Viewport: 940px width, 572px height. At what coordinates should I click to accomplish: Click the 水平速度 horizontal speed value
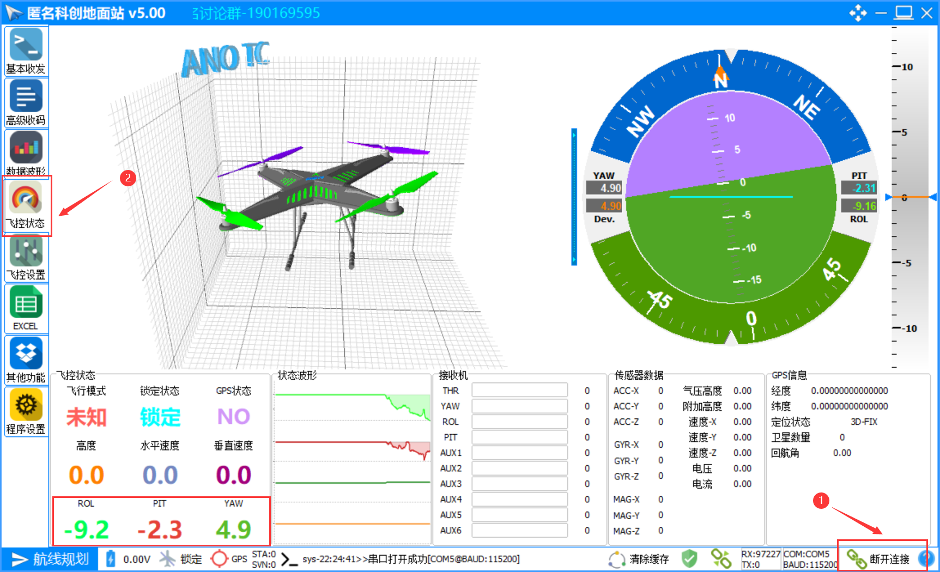[160, 475]
